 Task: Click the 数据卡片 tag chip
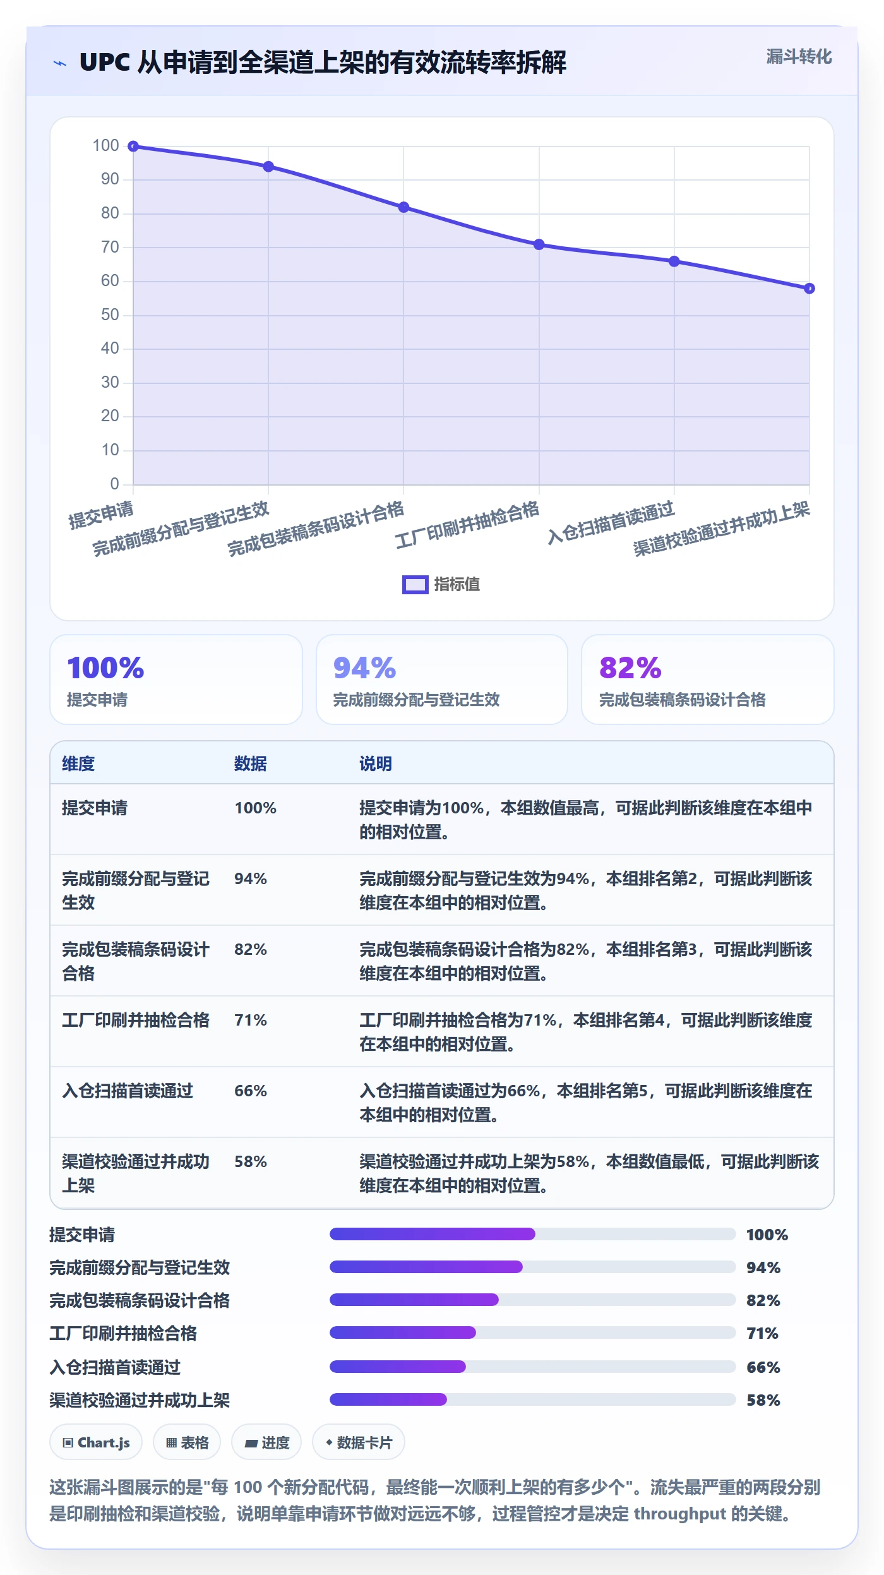point(359,1442)
